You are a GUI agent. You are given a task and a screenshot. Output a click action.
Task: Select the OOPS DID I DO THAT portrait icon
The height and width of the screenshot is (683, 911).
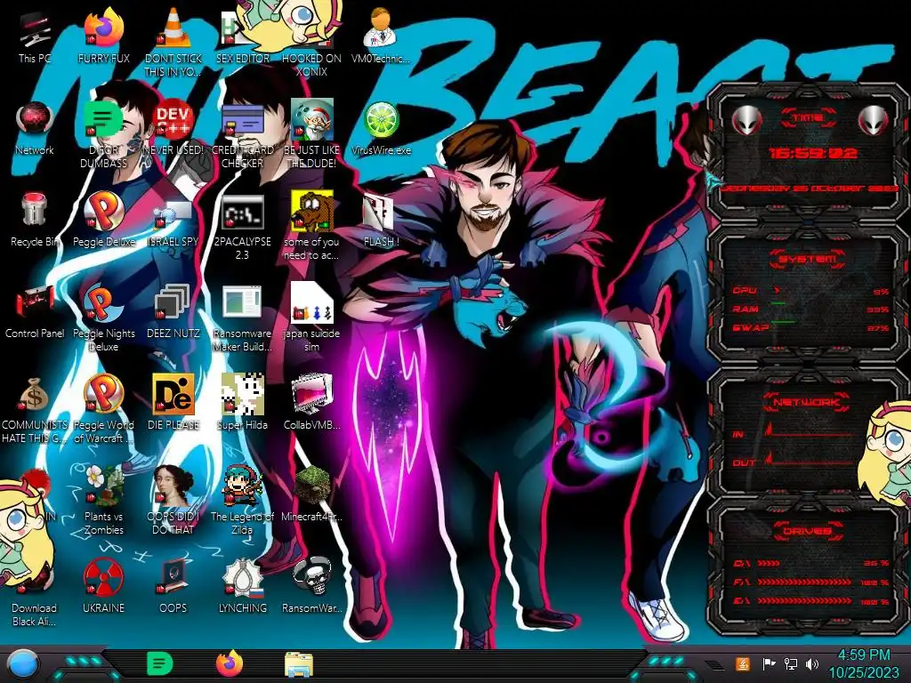pyautogui.click(x=173, y=501)
